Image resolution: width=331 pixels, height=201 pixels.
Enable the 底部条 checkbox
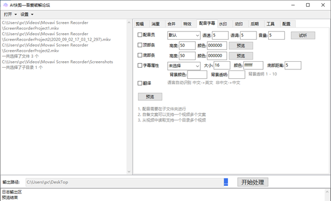[x=140, y=55]
